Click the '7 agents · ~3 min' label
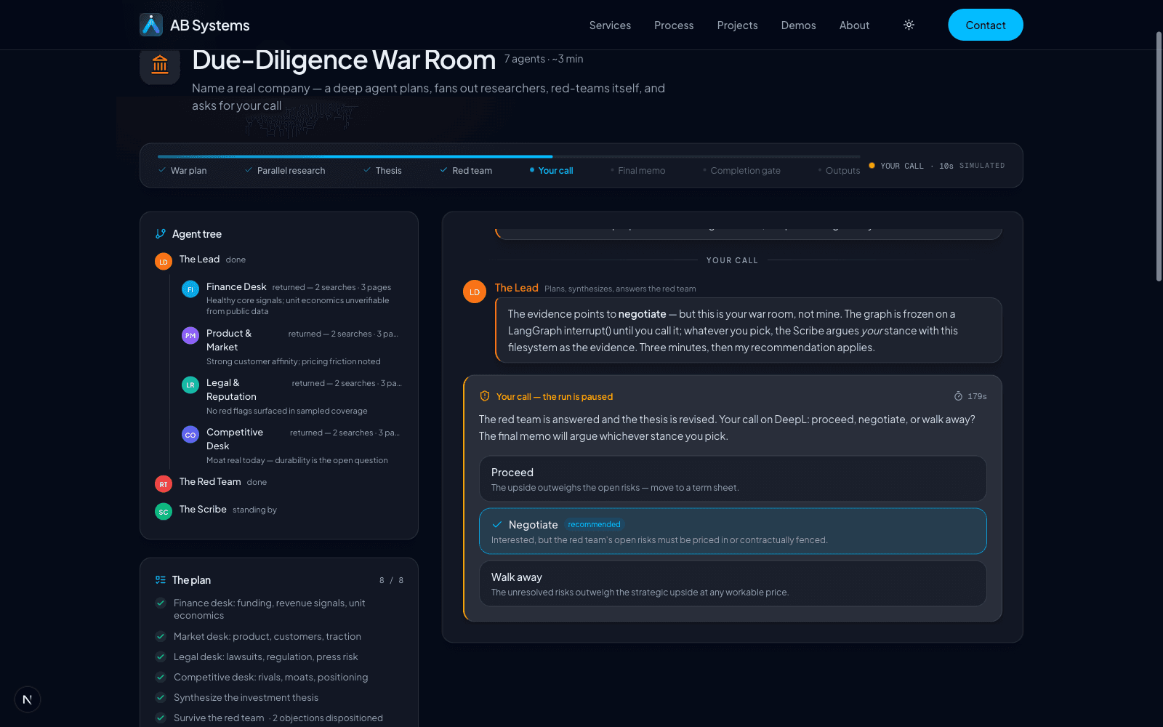The image size is (1163, 727). pos(544,59)
